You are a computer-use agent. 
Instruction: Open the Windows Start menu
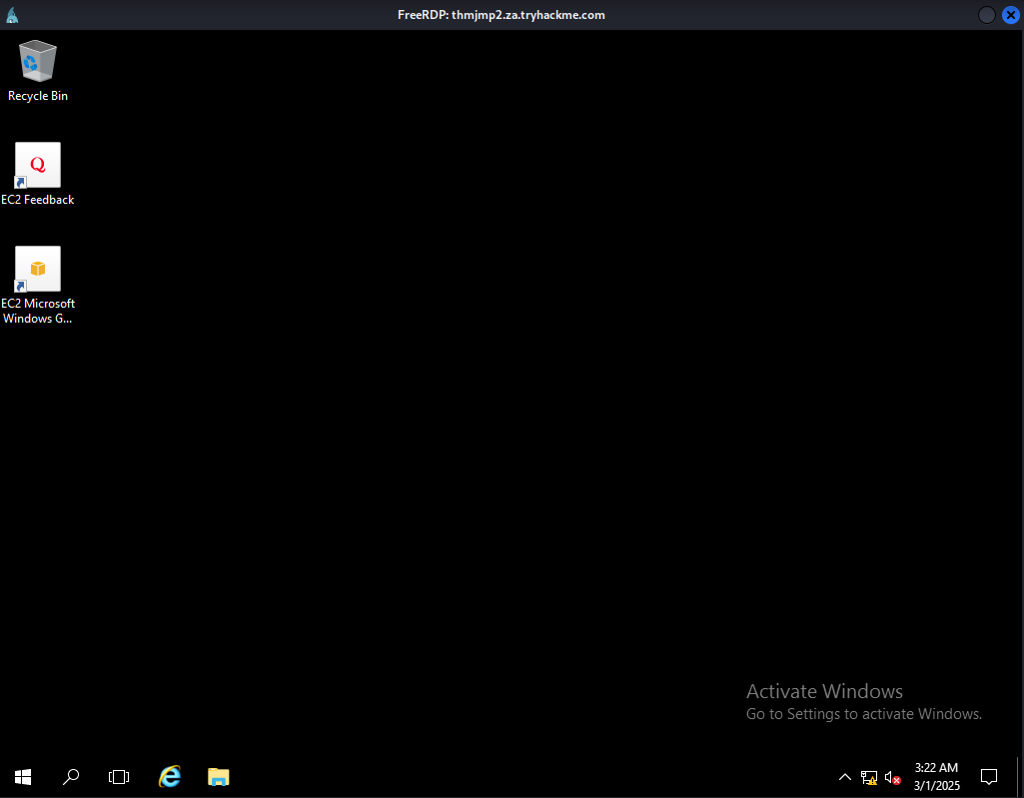pos(23,776)
